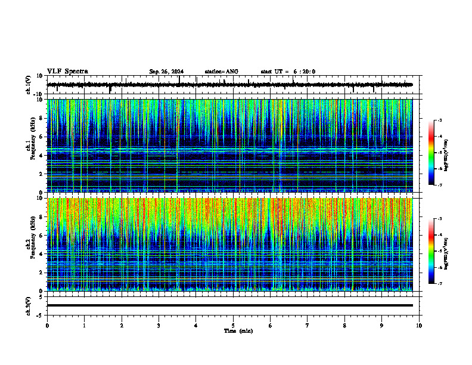
Task: Click the ch.2 spectrogram color scale bar
Action: tap(431, 251)
